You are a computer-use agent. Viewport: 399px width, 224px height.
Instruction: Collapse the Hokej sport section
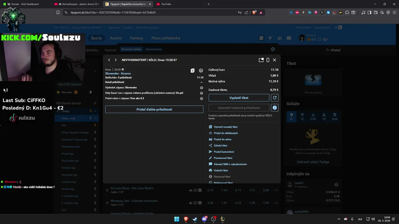[x=95, y=111]
